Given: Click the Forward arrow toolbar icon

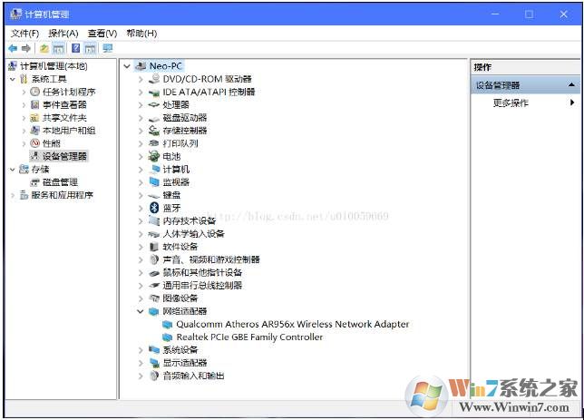Looking at the screenshot, I should 26,48.
